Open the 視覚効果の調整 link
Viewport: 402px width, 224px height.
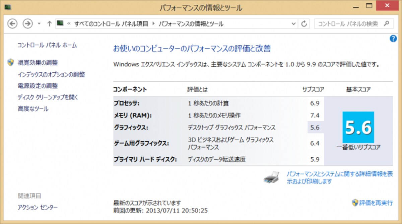pyautogui.click(x=38, y=63)
